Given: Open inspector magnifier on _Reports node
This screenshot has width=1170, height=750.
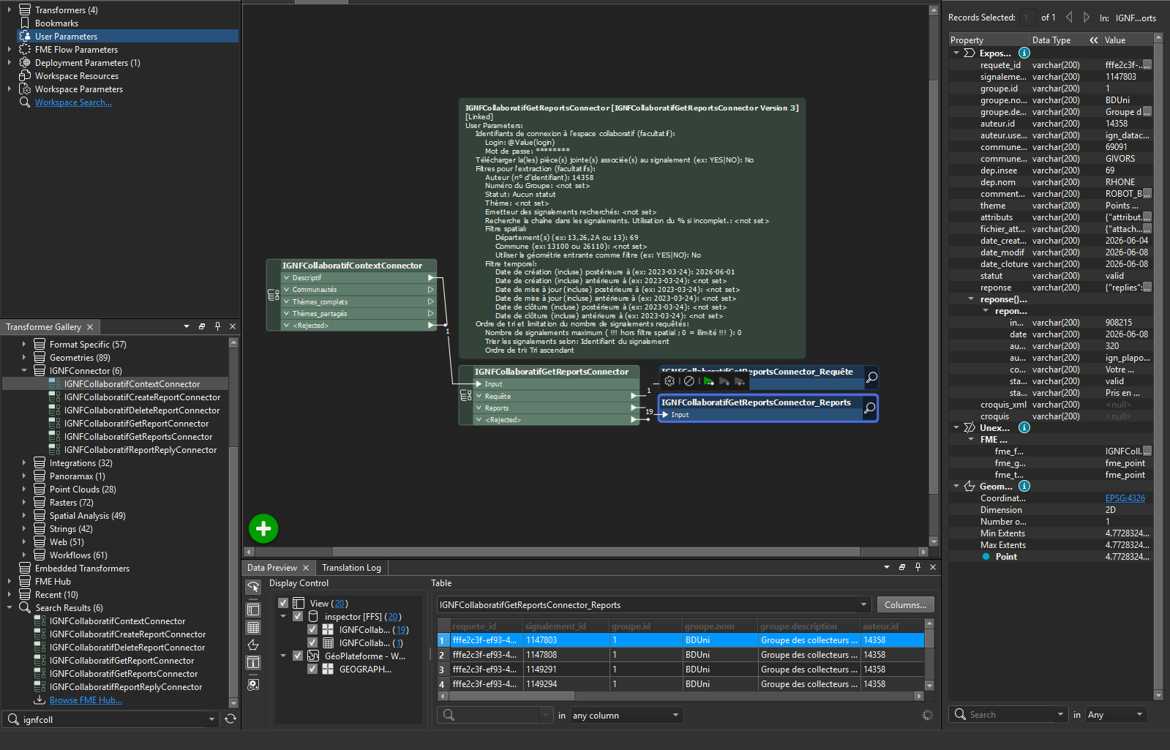Looking at the screenshot, I should [869, 408].
